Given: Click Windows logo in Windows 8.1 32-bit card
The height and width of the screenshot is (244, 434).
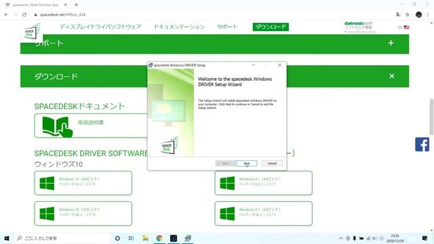Looking at the screenshot, I should point(227,213).
